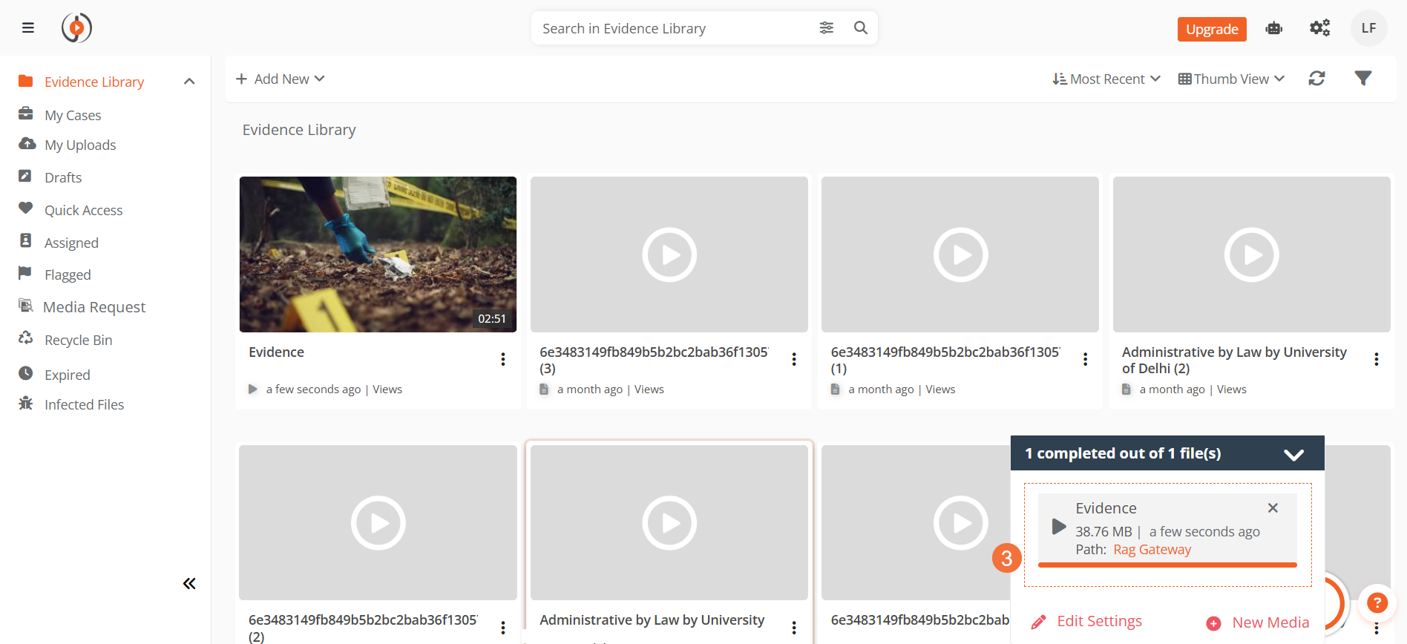Image resolution: width=1407 pixels, height=644 pixels.
Task: Open Quick Access in sidebar
Action: (84, 210)
